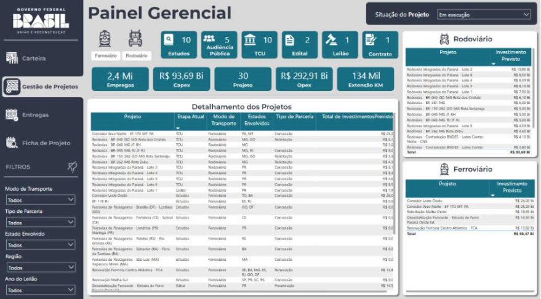
Task: Open the Região filter dropdown
Action: coord(41,267)
